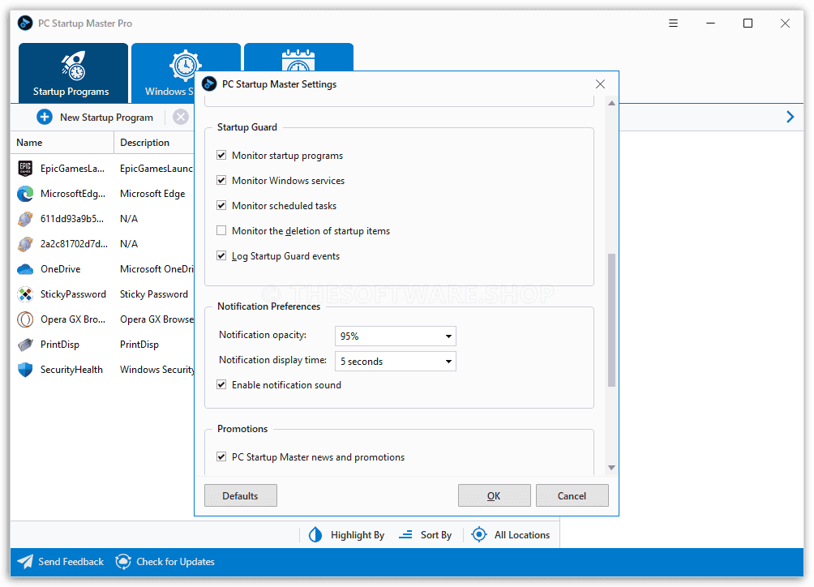Switch to the Windows Services tab
The image size is (814, 587).
coord(164,73)
